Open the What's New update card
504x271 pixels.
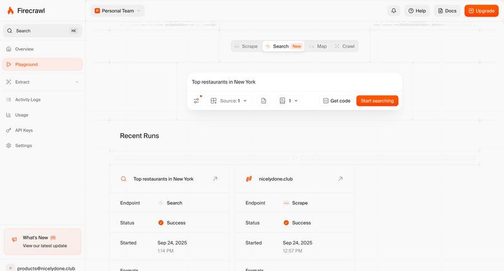coord(43,241)
